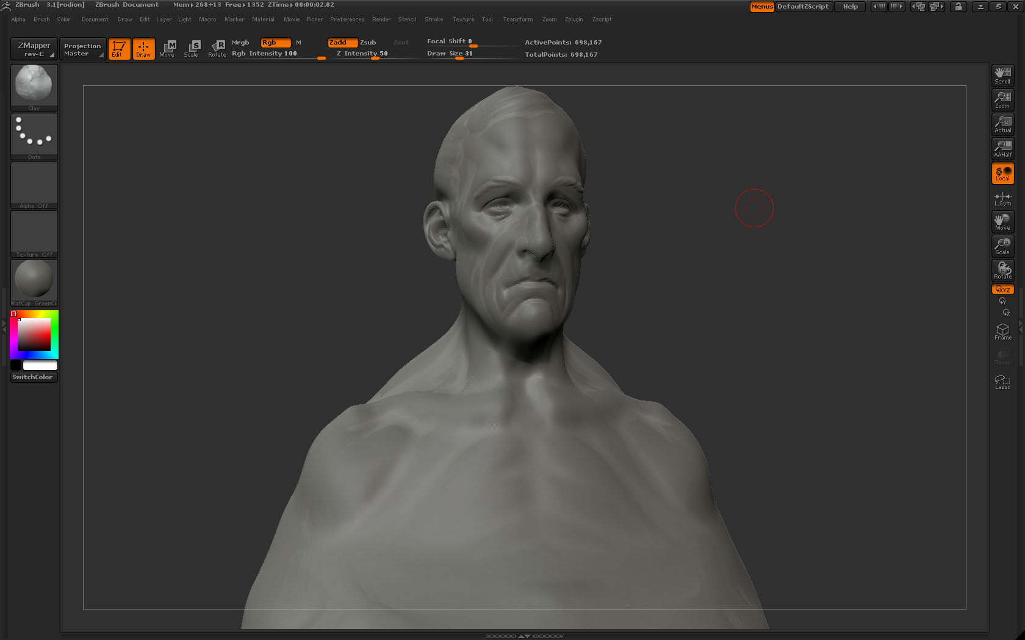Switch to the Rotate transform tool in top shelf
Screen dimensions: 1025x640
[x=217, y=49]
